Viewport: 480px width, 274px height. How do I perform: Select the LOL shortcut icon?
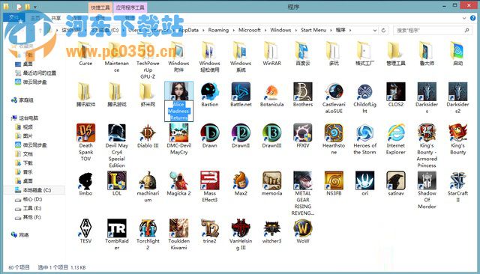[117, 180]
